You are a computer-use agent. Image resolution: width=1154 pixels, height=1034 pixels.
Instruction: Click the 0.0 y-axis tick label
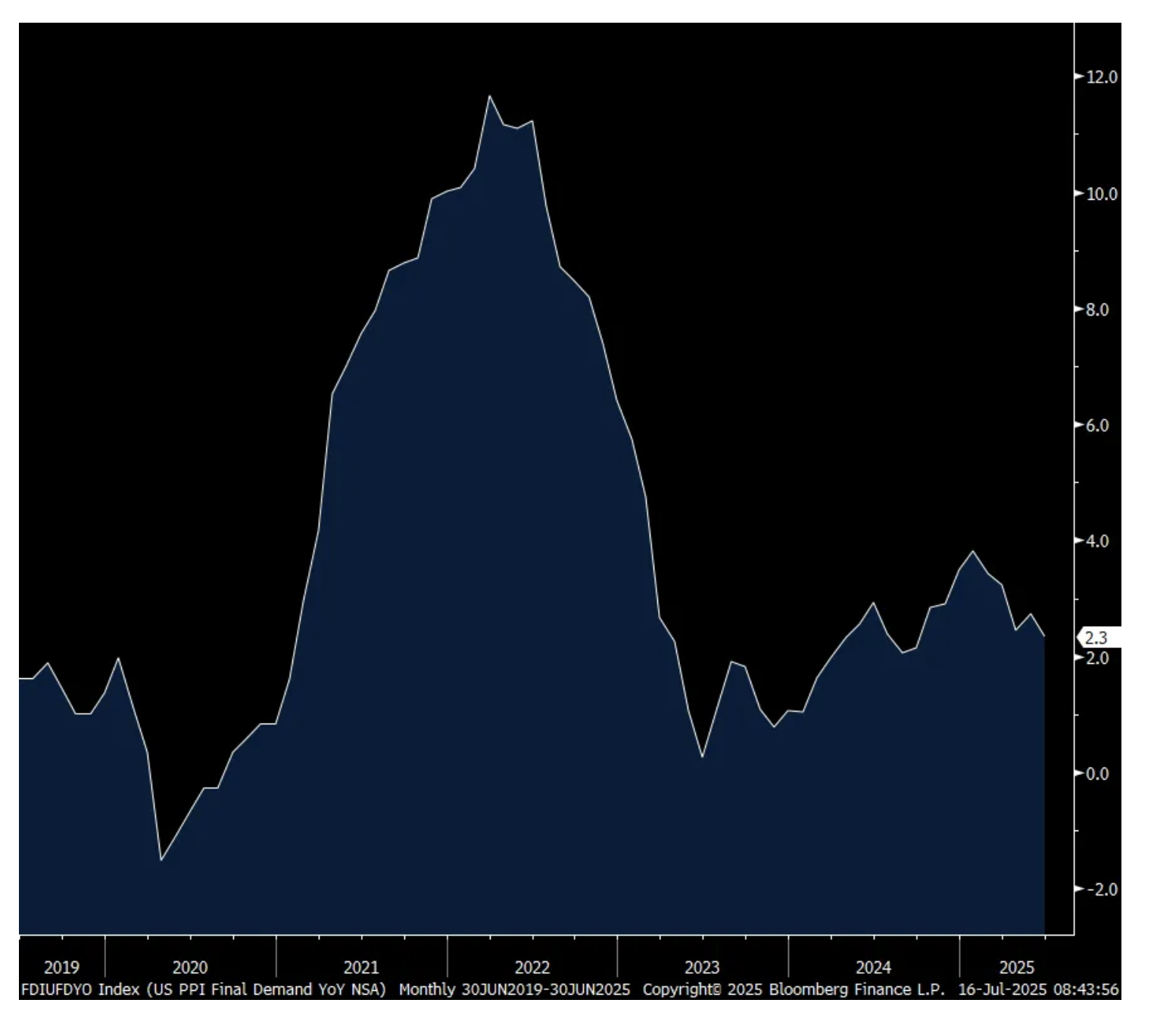coord(1101,774)
